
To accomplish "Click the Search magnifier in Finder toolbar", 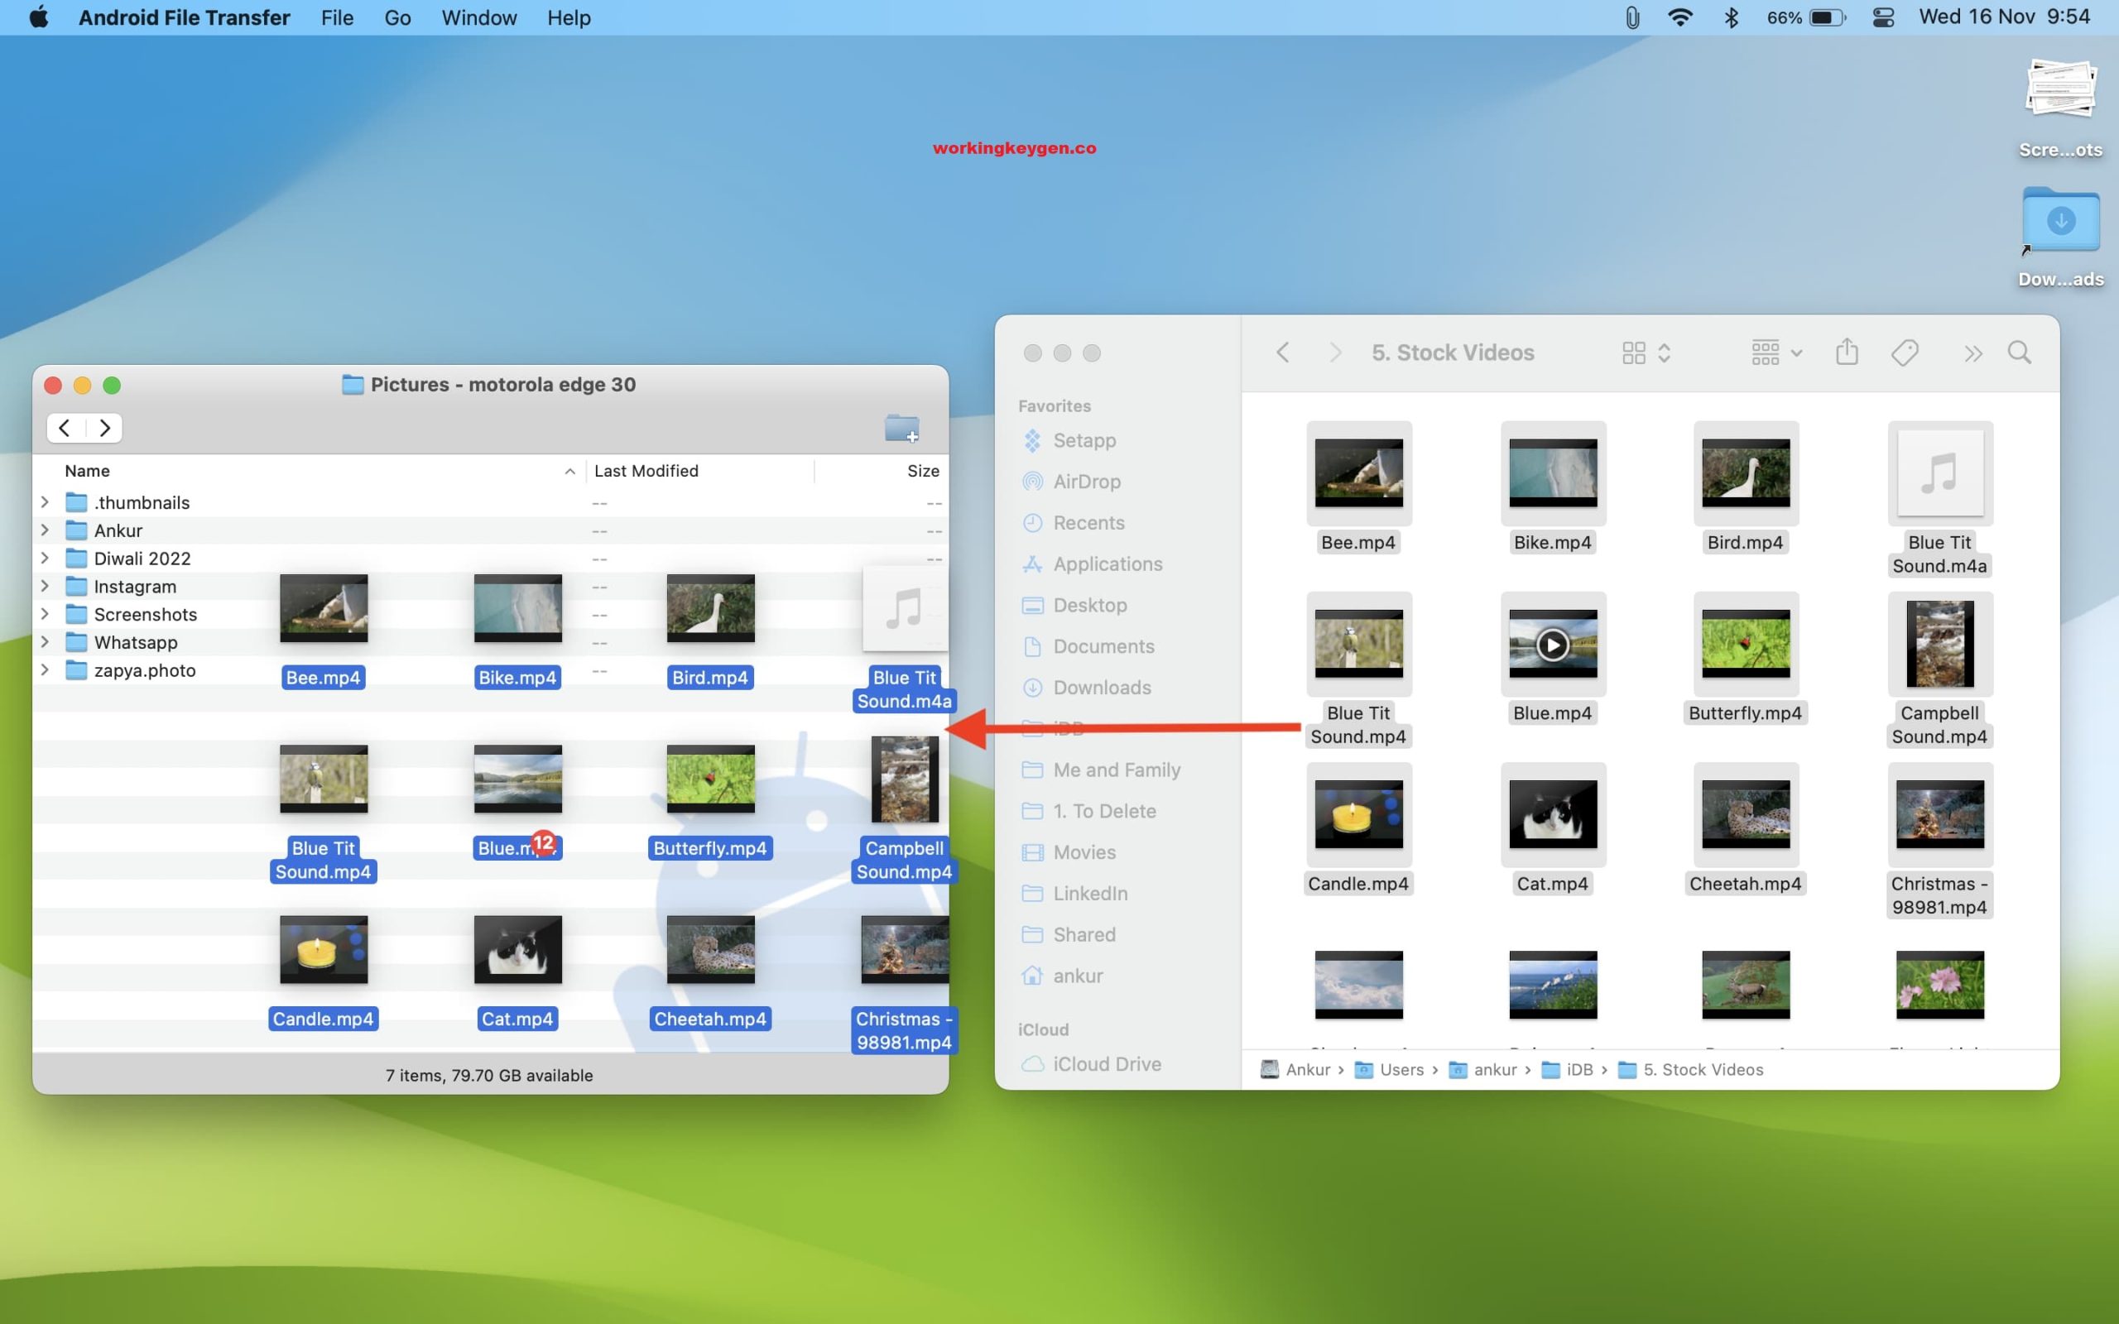I will pyautogui.click(x=2019, y=352).
